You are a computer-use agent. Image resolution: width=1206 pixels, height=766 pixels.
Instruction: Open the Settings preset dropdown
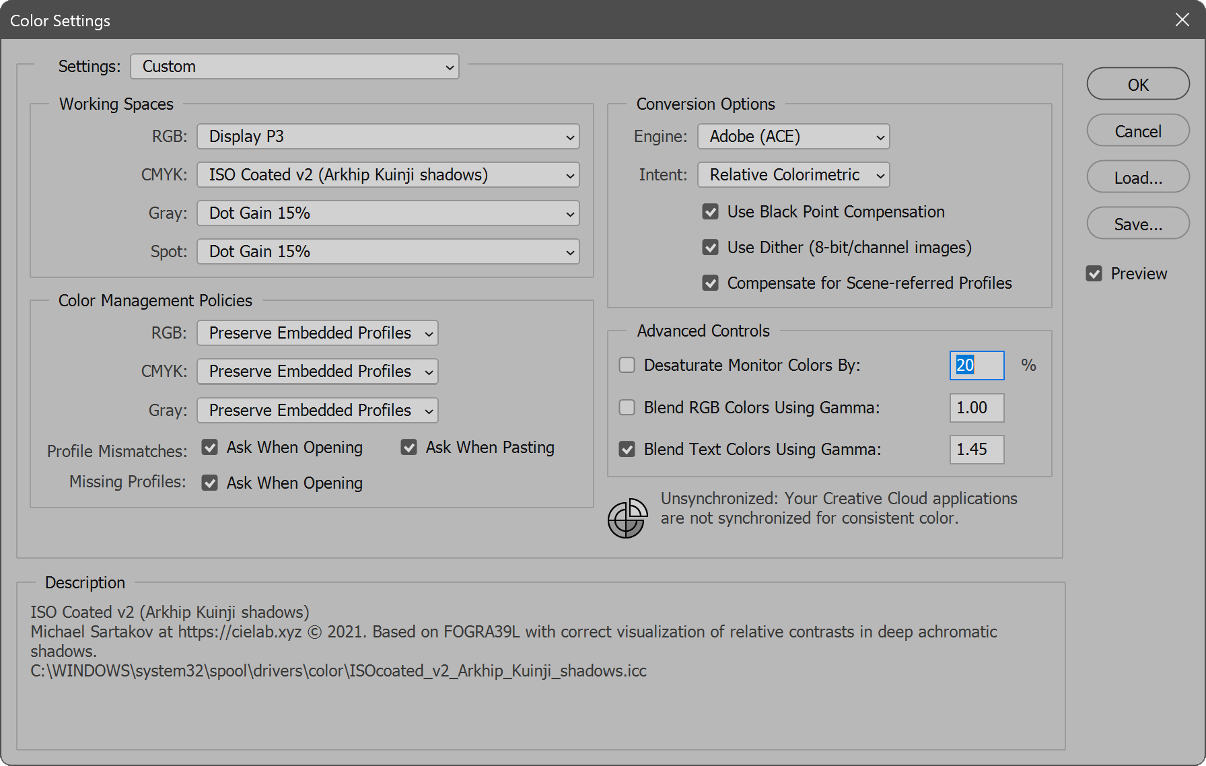(295, 67)
